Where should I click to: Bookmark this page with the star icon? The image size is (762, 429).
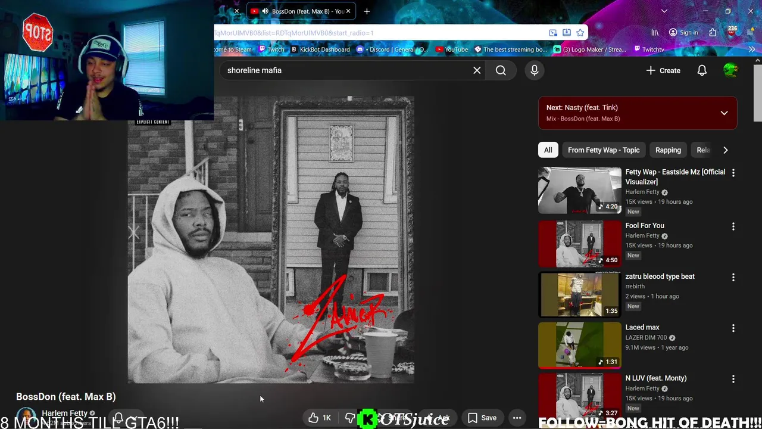[580, 33]
